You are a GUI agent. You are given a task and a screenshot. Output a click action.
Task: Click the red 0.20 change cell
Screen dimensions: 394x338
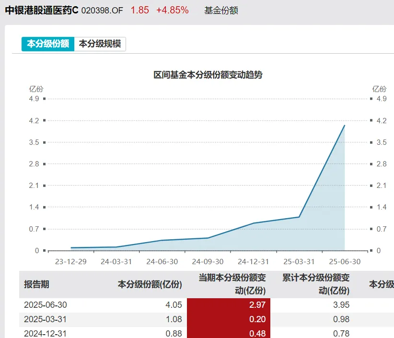coord(229,319)
